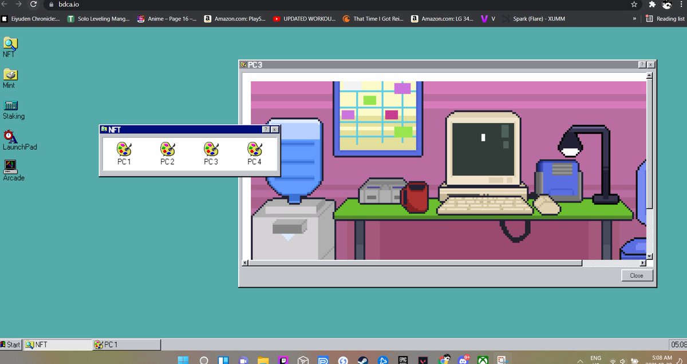Open UPDATED WORKOU... YouTube bookmark
Screen dimensions: 687x364
pyautogui.click(x=305, y=18)
